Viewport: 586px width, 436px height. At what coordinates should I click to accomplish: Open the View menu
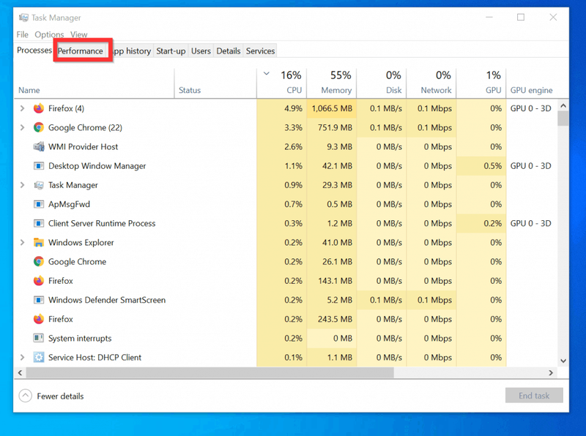[79, 34]
